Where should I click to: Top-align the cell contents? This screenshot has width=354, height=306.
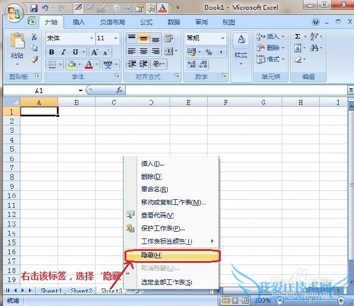coord(131,38)
